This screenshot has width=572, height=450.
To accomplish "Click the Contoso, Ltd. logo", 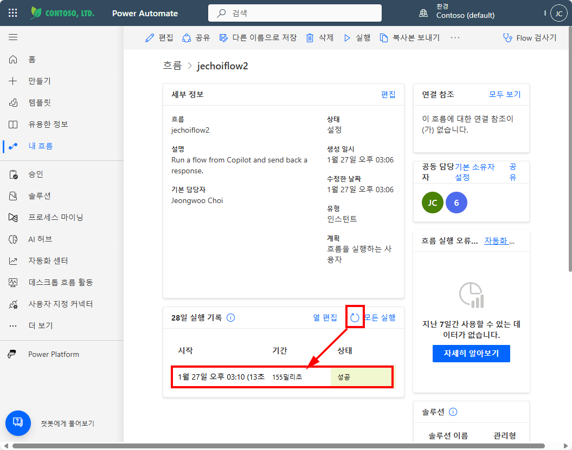I will point(62,13).
